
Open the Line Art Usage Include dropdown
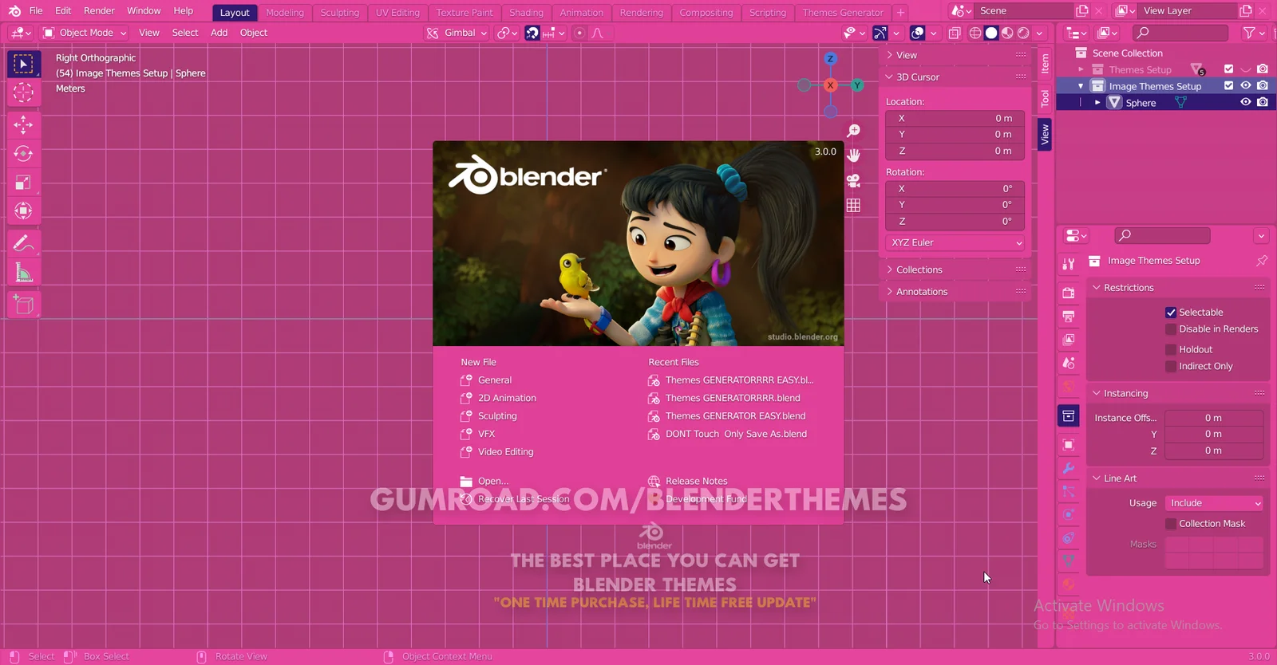pyautogui.click(x=1214, y=503)
